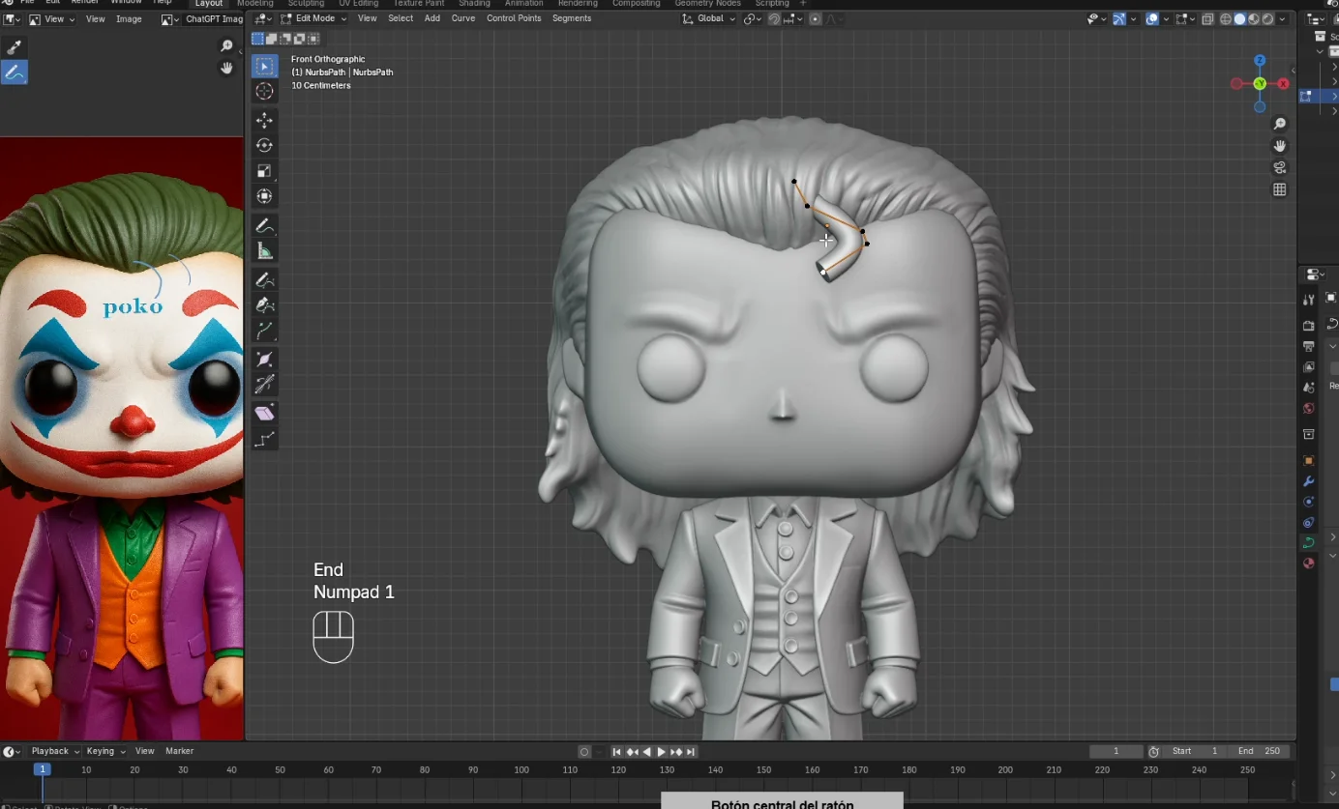Enable Material Preview viewport shading

1253,18
